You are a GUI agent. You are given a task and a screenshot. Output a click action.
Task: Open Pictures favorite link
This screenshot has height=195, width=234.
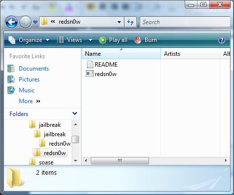tap(29, 79)
